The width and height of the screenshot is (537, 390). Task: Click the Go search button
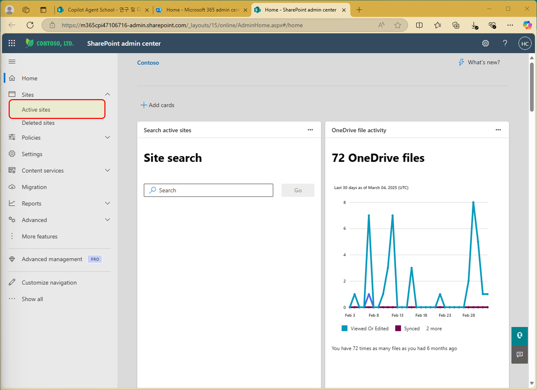(298, 190)
